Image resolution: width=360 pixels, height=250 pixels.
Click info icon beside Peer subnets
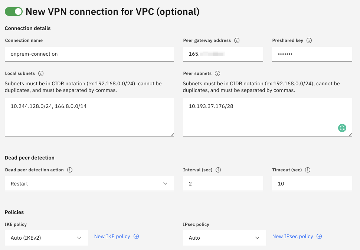(x=217, y=73)
